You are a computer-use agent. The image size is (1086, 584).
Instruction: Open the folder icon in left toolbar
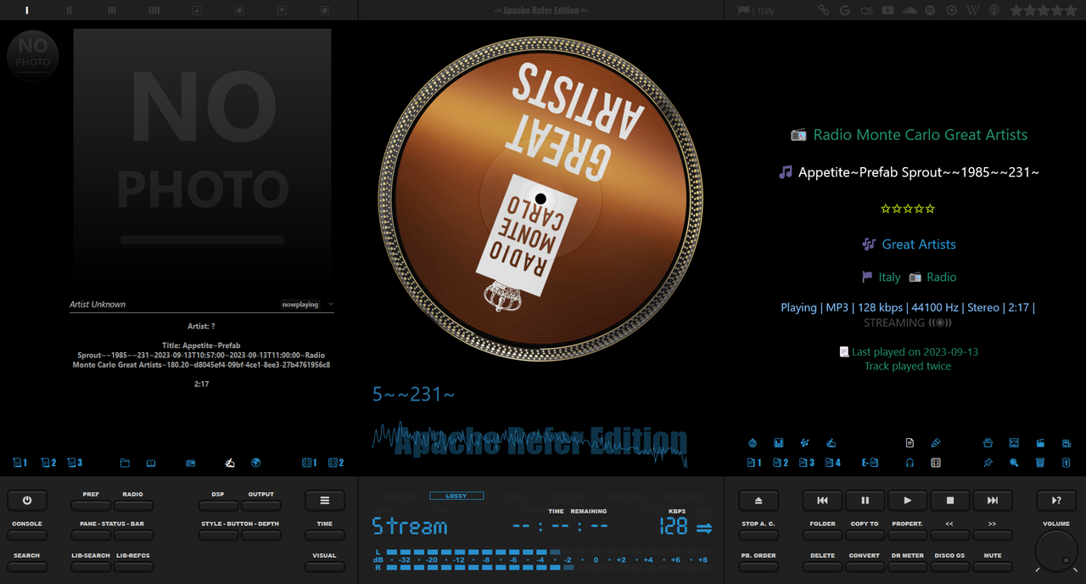(x=125, y=463)
